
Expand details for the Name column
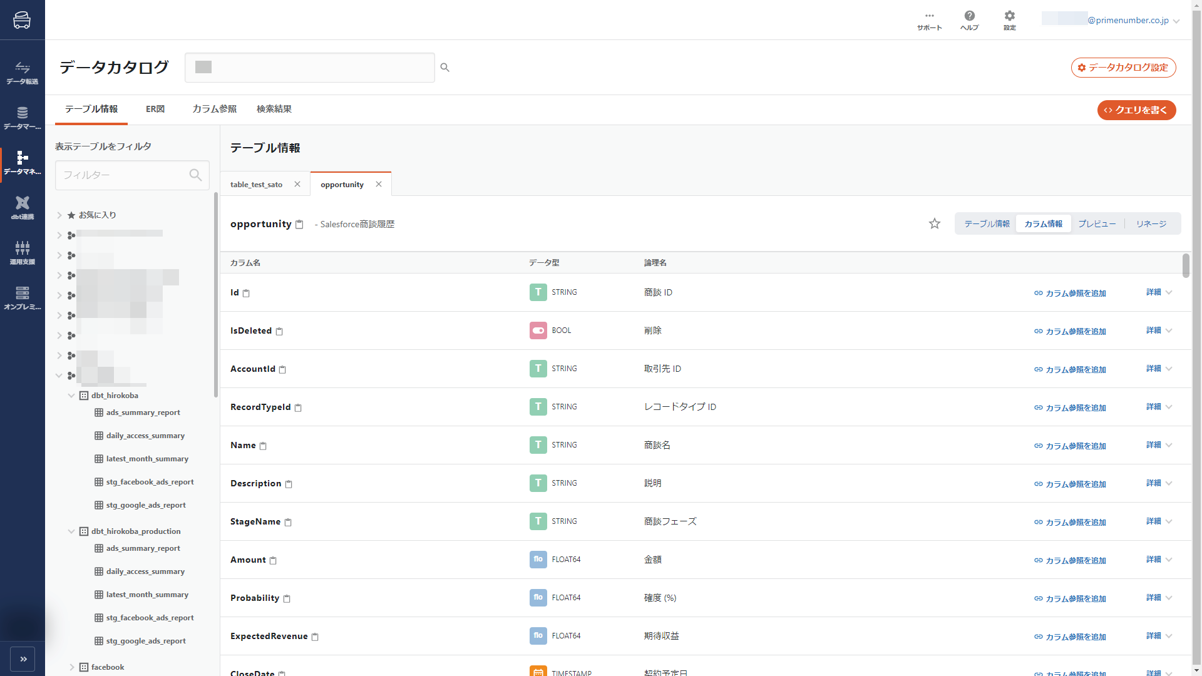coord(1159,445)
